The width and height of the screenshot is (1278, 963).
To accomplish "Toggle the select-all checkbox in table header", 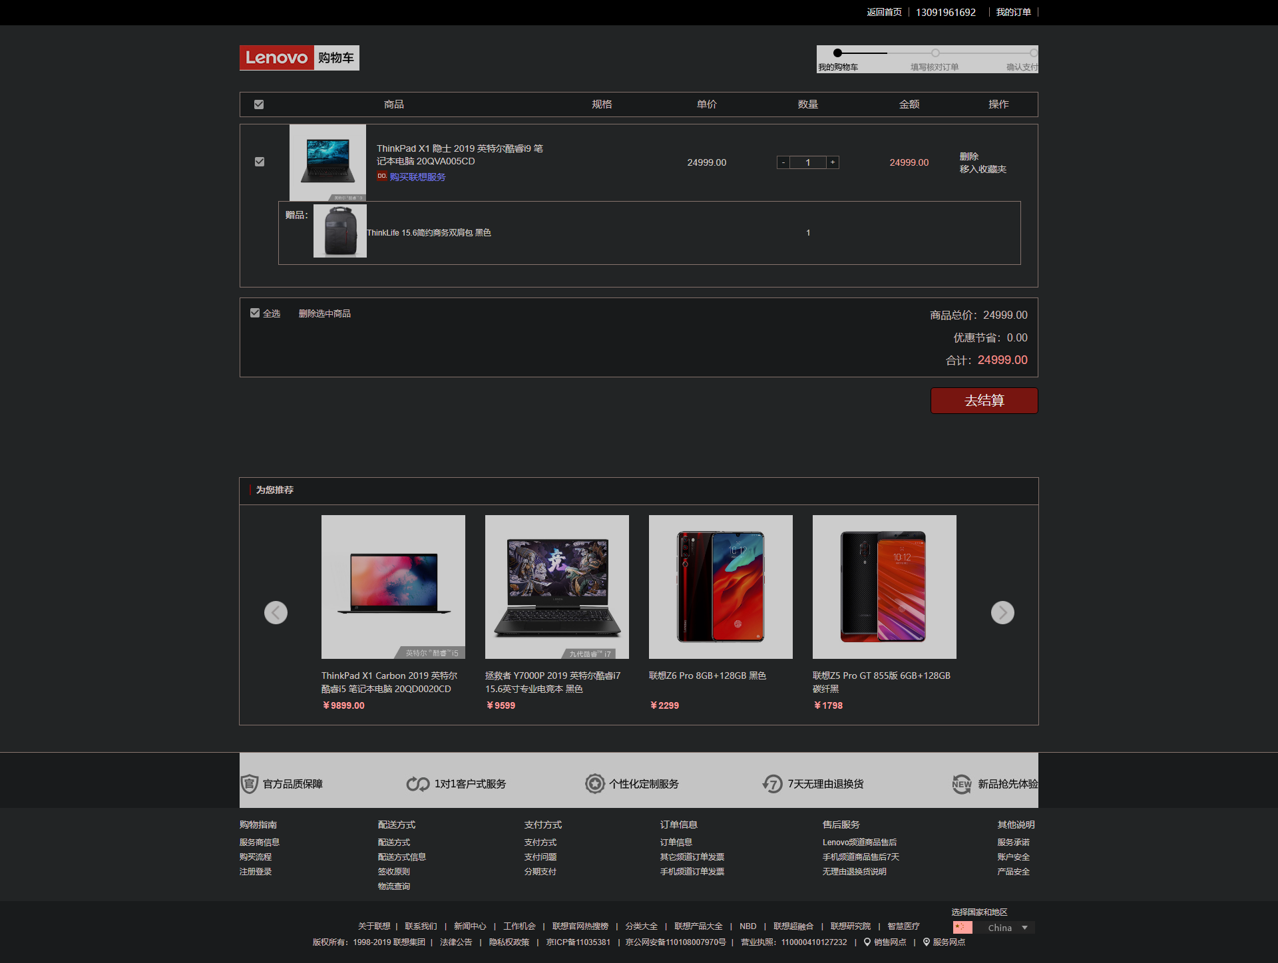I will tap(259, 104).
